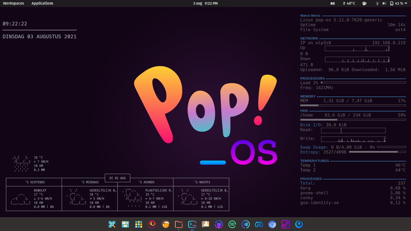
Task: Launch Visual Studio Code from the dock
Action: point(246,224)
